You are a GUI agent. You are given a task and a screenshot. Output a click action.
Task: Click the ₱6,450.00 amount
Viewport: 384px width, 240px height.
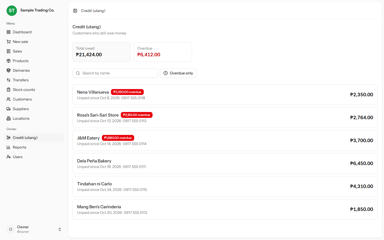(x=362, y=163)
